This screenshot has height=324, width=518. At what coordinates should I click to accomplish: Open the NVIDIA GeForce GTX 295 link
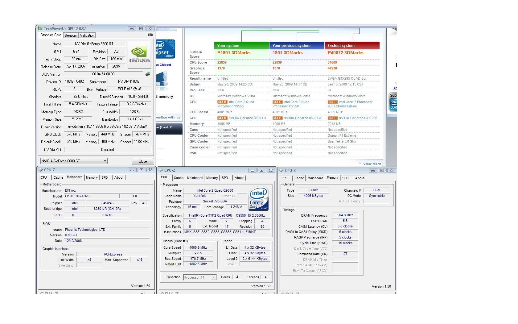(358, 118)
